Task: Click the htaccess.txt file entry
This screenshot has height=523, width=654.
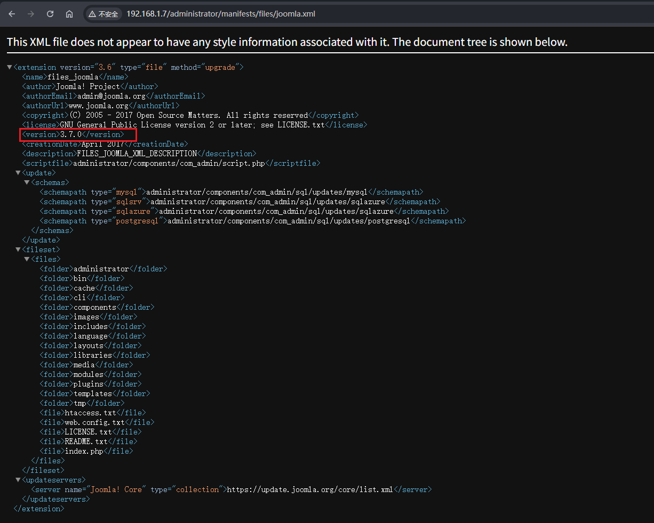Action: point(92,413)
